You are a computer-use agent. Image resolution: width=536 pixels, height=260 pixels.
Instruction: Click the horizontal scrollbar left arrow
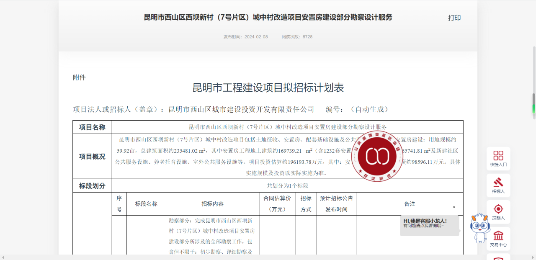(3, 257)
